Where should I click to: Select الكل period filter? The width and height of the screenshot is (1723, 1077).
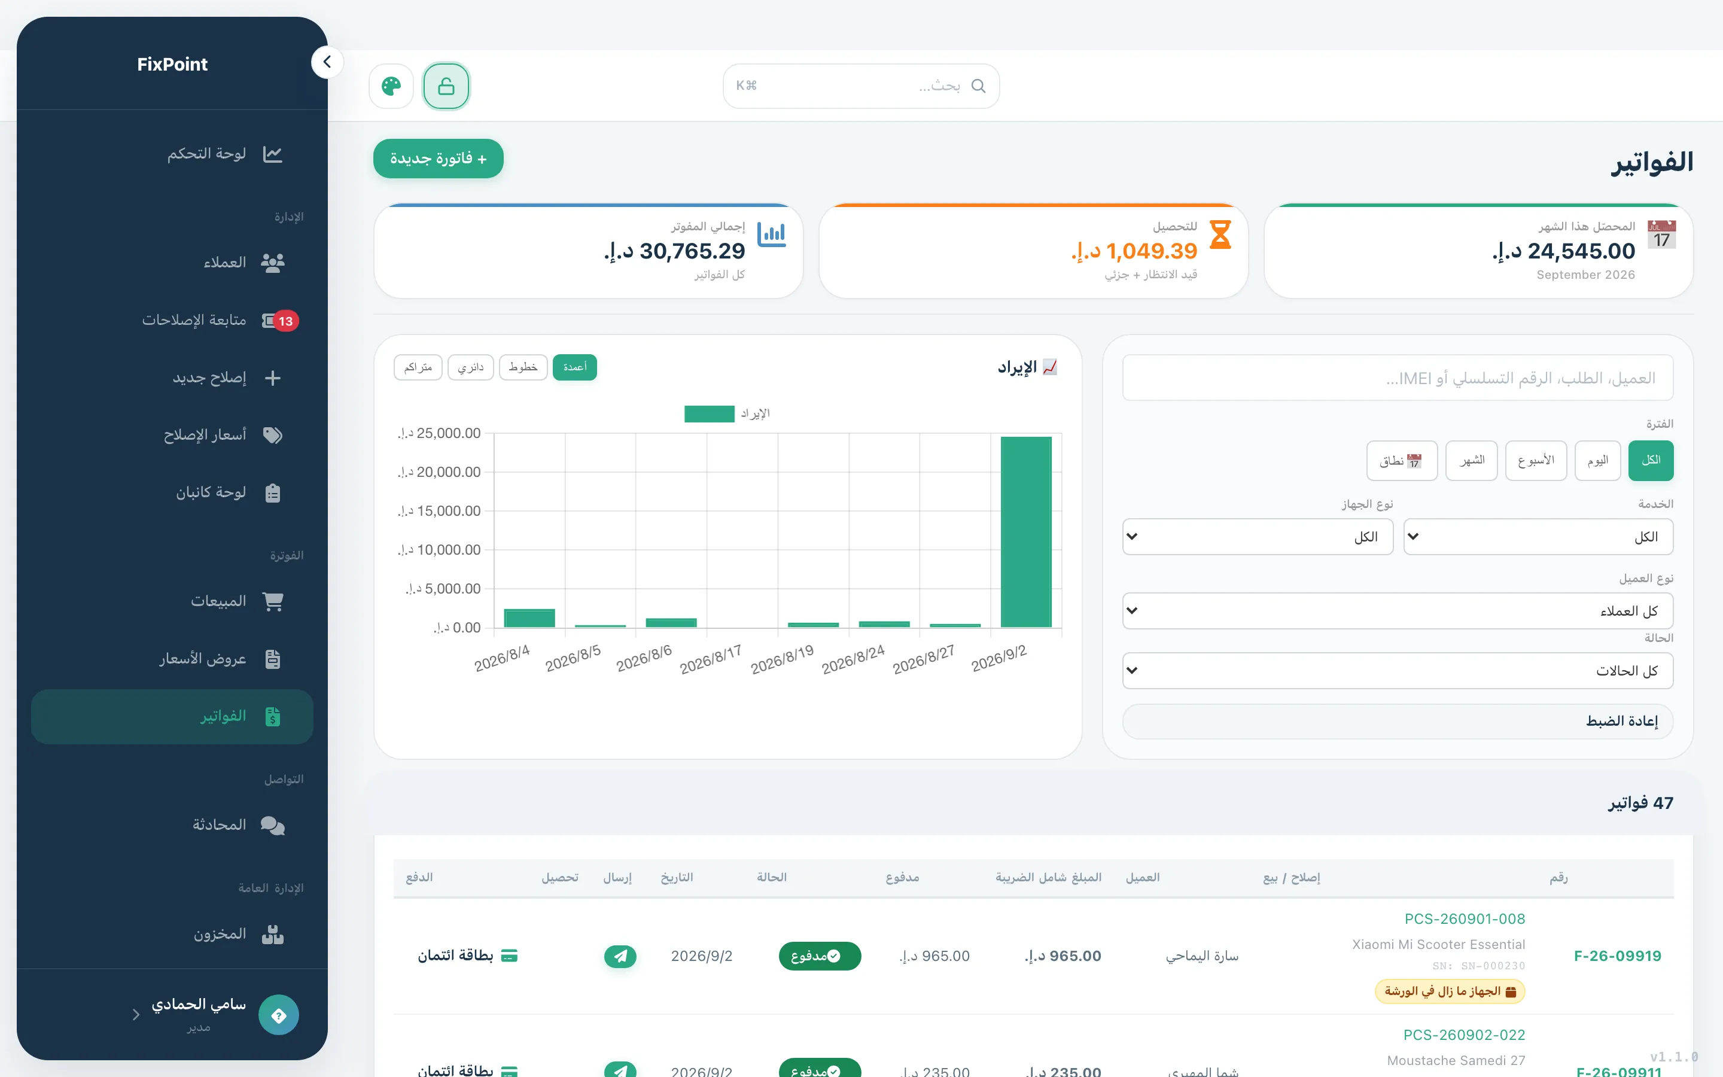[x=1651, y=461]
